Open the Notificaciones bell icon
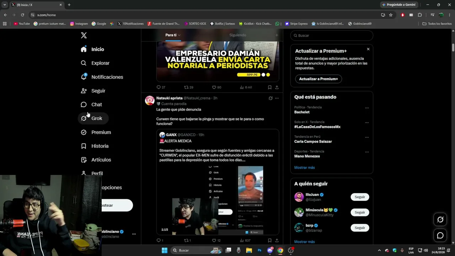The height and width of the screenshot is (256, 455). click(84, 77)
